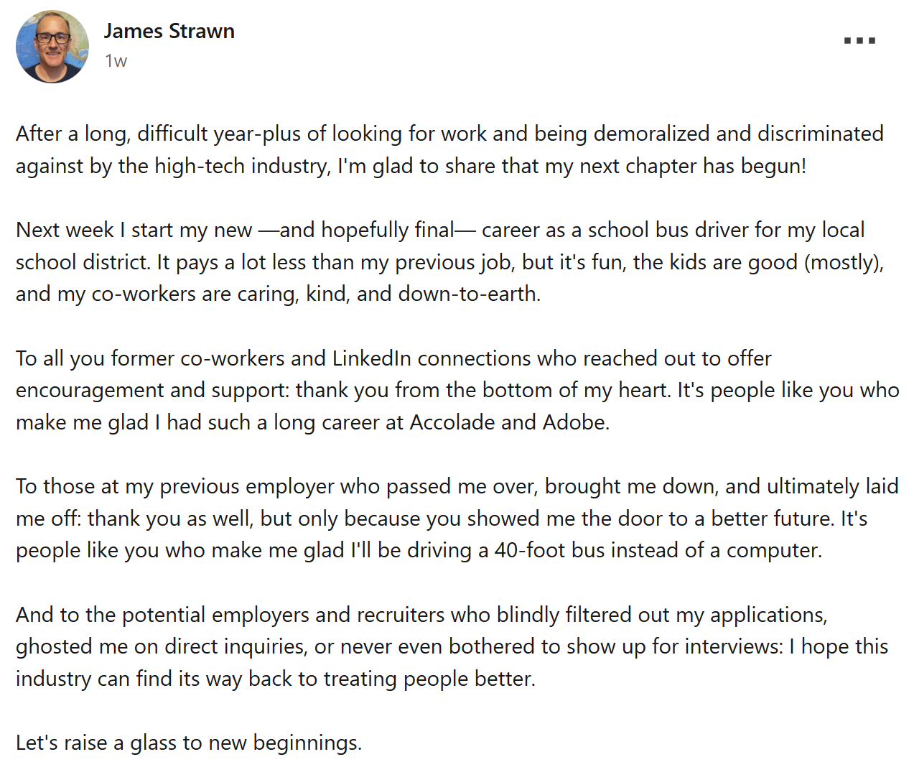Open the three-dot post options menu

[x=859, y=41]
